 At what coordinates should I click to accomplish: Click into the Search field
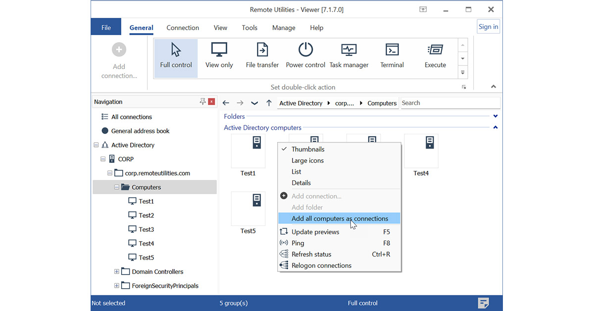(x=450, y=103)
